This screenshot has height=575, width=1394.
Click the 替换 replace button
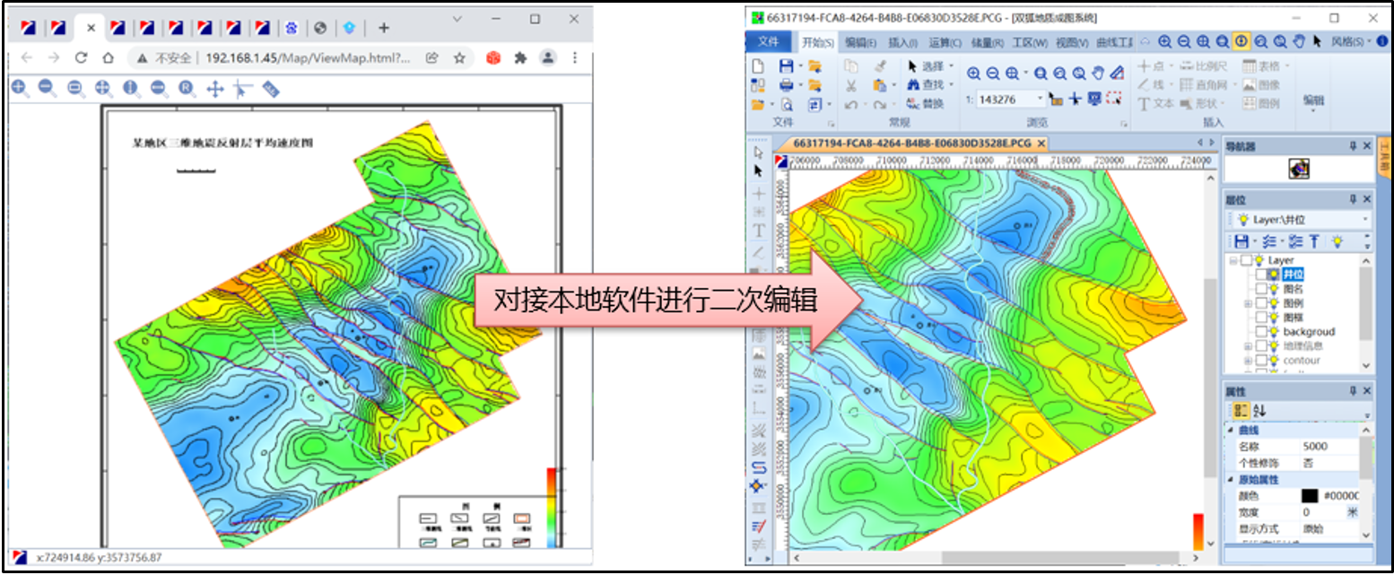[926, 104]
